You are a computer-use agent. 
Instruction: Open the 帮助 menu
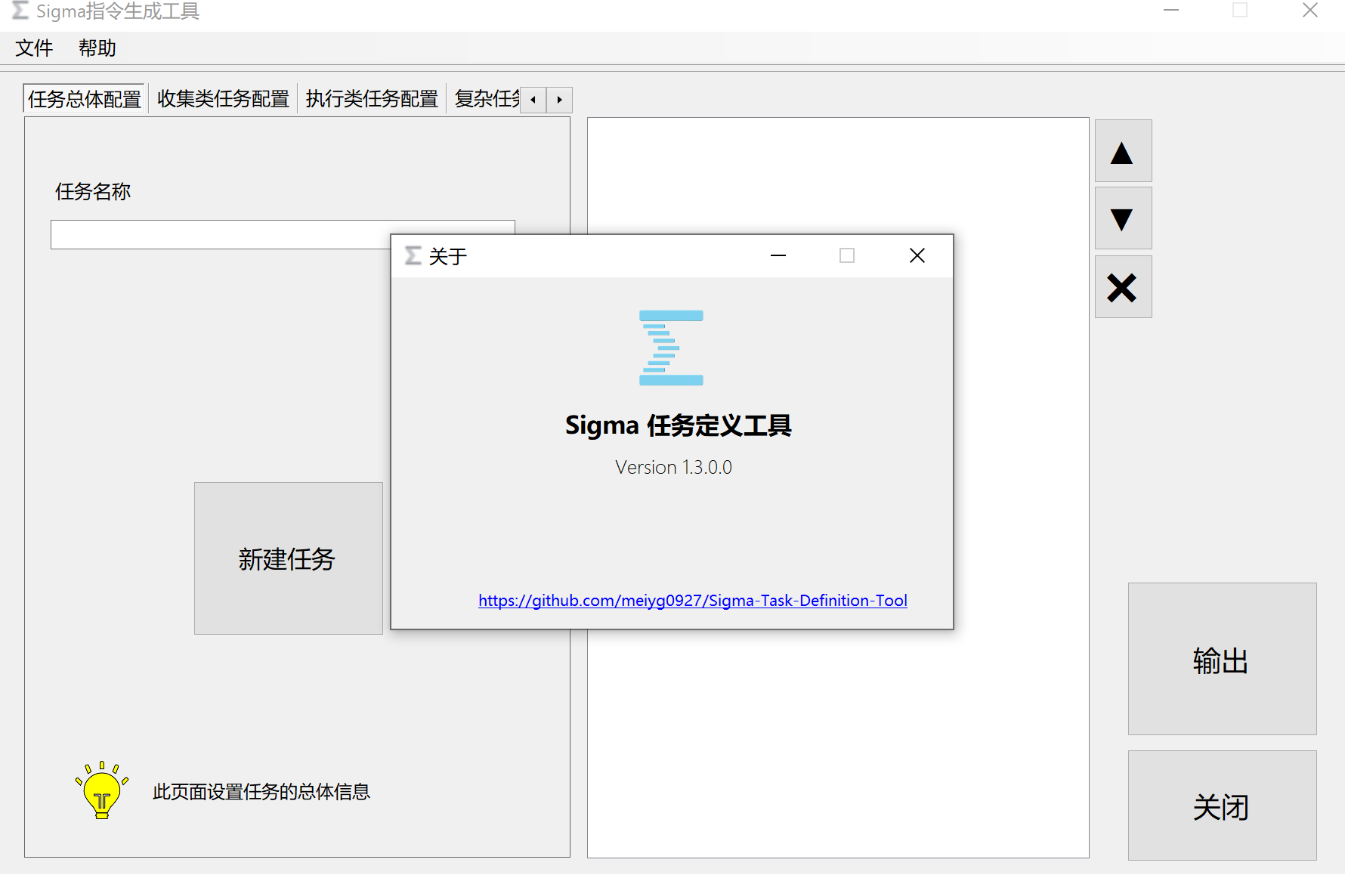tap(97, 48)
